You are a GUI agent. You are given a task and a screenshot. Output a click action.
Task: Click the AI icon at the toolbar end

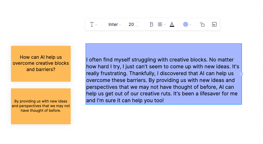pyautogui.click(x=214, y=25)
